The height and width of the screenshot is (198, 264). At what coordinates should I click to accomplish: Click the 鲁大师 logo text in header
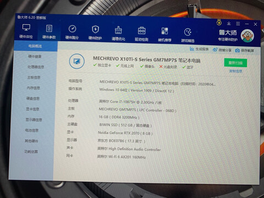point(228,32)
